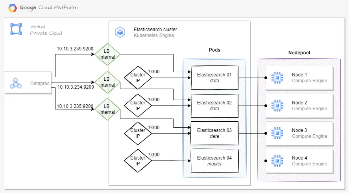
Task: Click Compute Engine text under Node 1
Action: (310, 81)
